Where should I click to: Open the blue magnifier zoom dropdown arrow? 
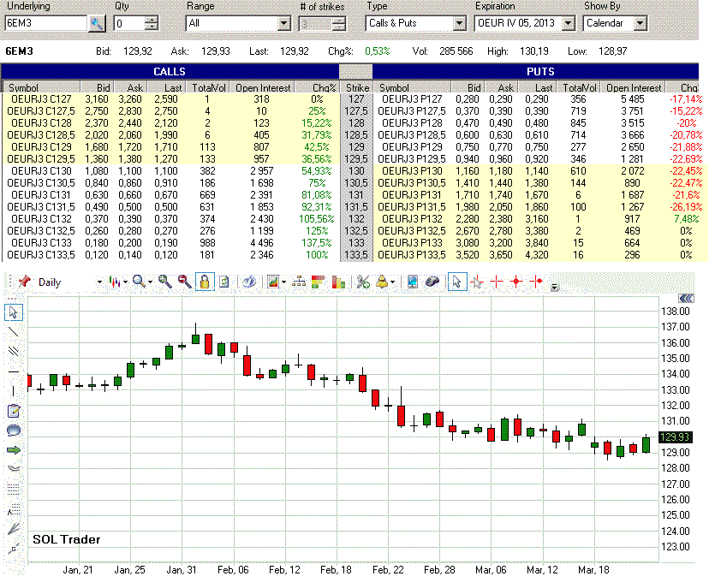150,282
